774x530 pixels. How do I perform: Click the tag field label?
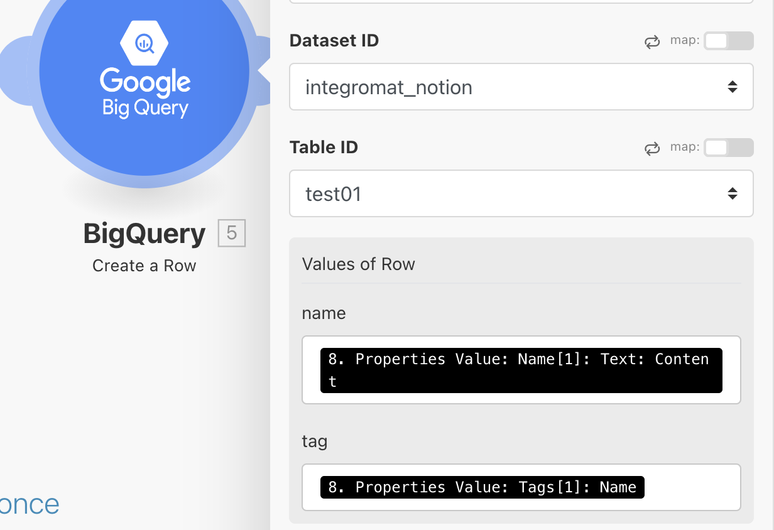click(x=314, y=441)
